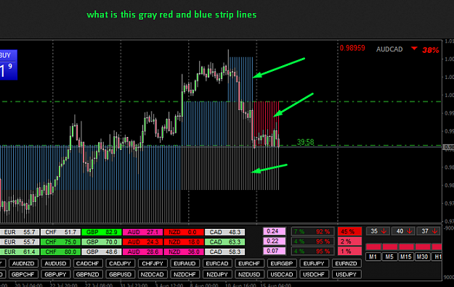
Task: Click the EURNZD symbol button
Action: pyautogui.click(x=346, y=264)
